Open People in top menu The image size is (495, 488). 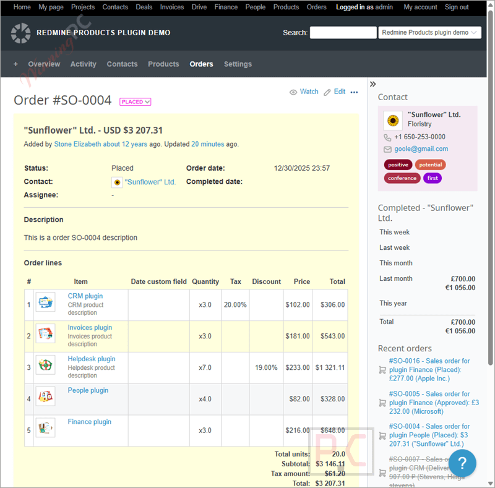(256, 7)
